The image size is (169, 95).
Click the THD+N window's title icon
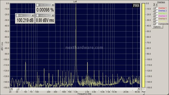coord(37,5)
